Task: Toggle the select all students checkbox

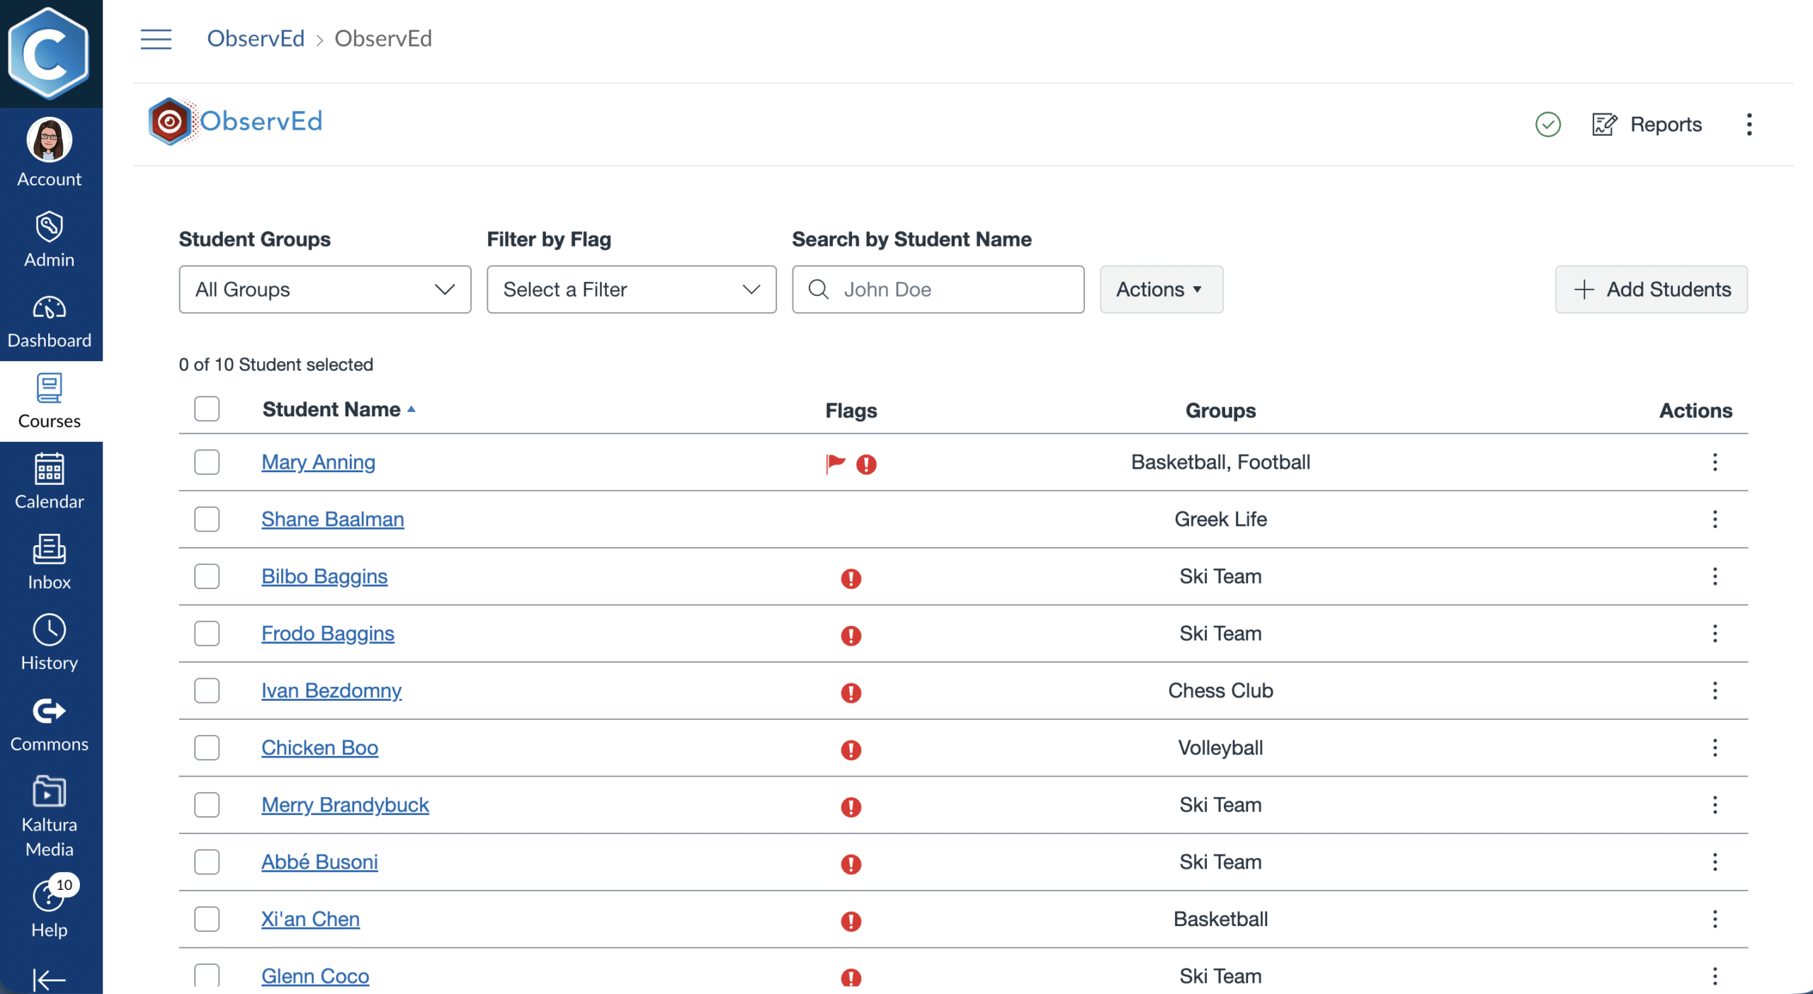Action: pyautogui.click(x=207, y=409)
